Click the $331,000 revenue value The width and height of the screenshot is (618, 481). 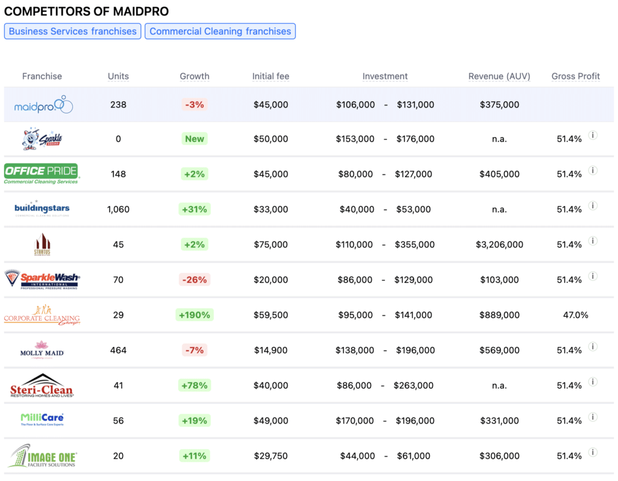click(499, 421)
